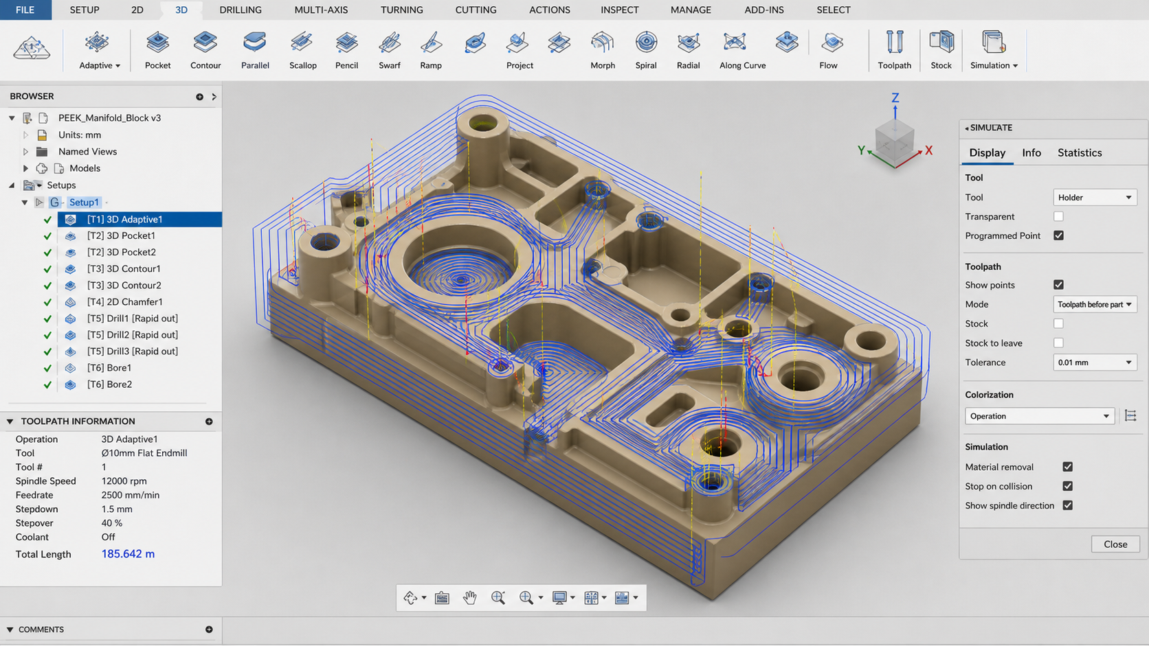Select the Radial toolpath icon
This screenshot has height=646, width=1149.
pos(688,43)
